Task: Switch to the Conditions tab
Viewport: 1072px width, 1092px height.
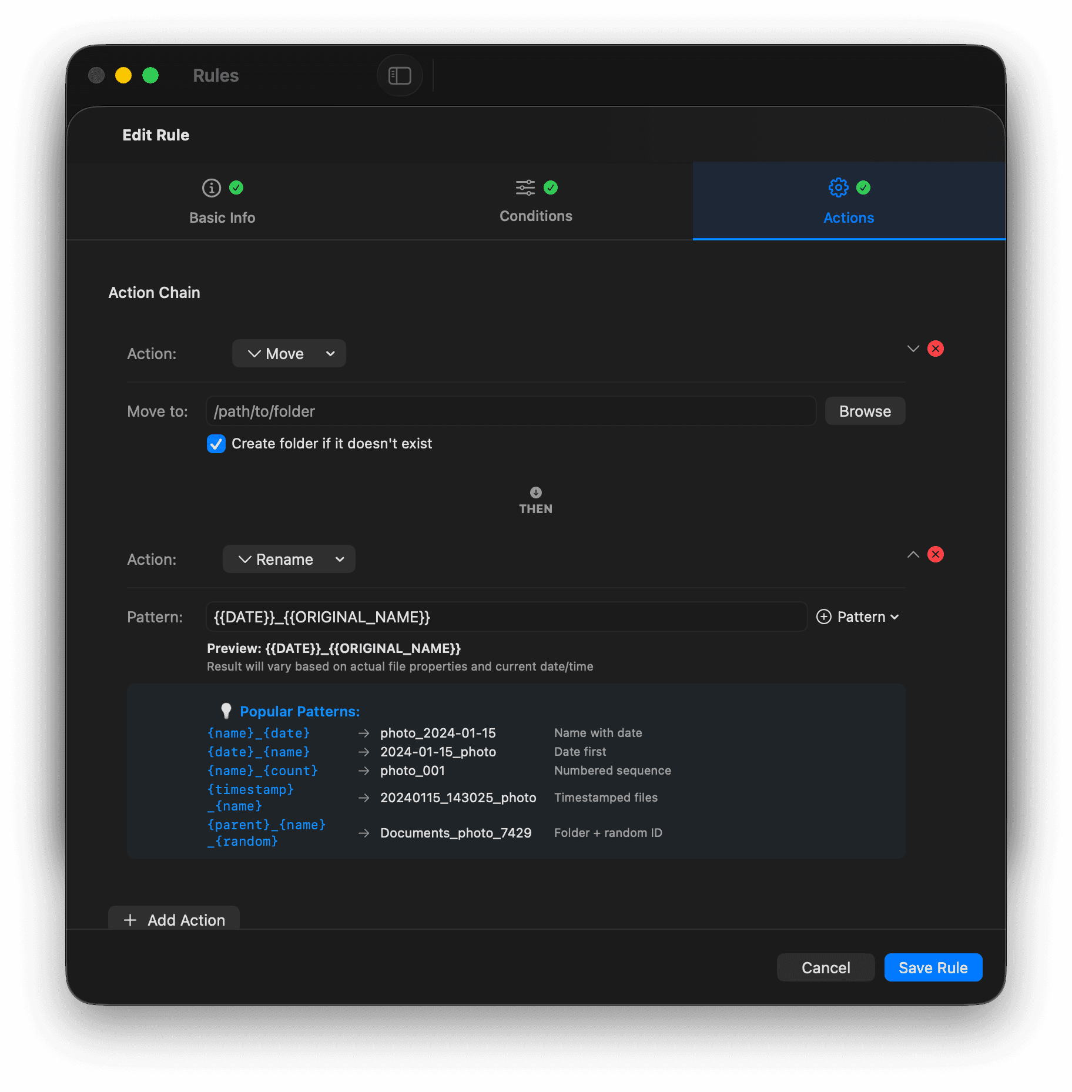Action: (x=535, y=216)
